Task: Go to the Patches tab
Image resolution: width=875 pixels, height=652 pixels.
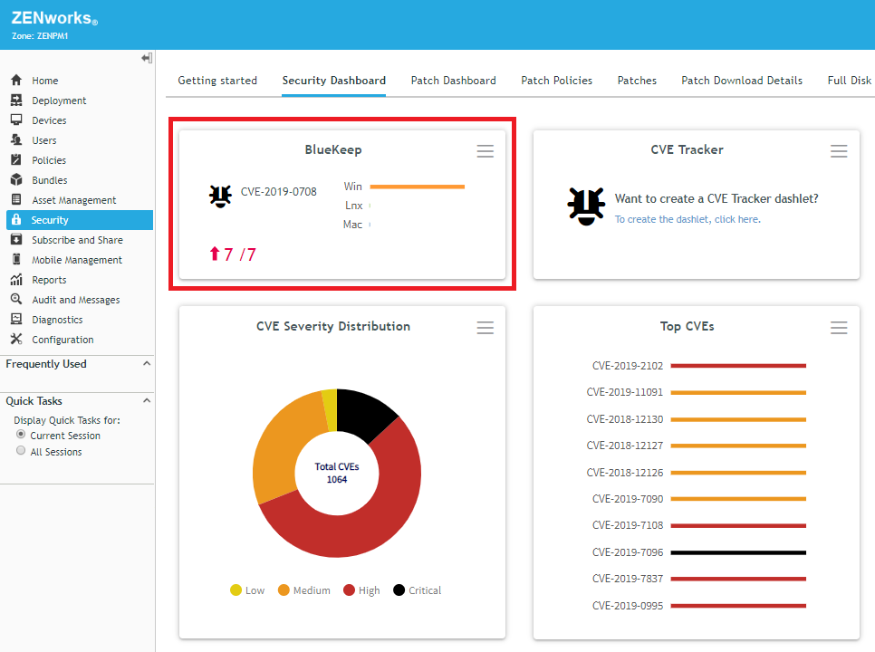Action: (637, 81)
